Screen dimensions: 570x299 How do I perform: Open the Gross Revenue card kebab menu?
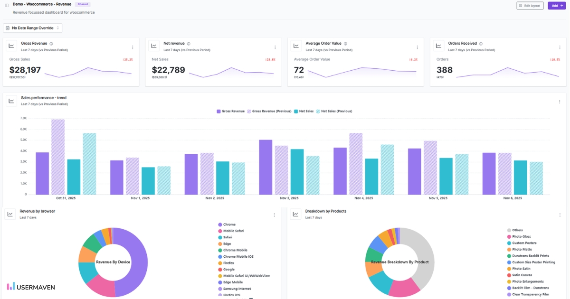click(x=133, y=47)
